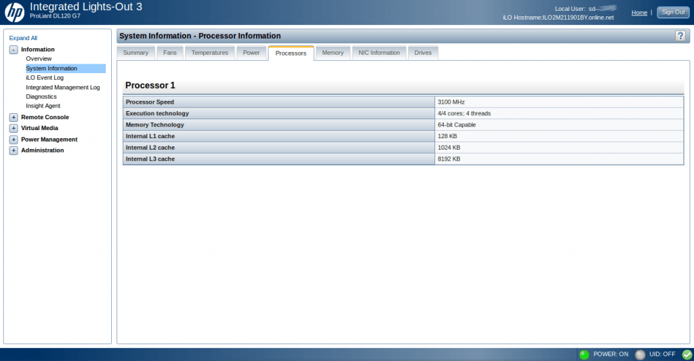Open Diagnostics in the sidebar
Viewport: 694px width, 361px height.
pyautogui.click(x=41, y=97)
